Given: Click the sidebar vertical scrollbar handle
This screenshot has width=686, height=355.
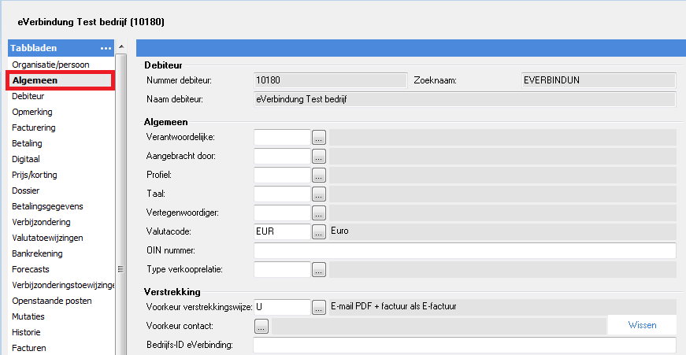Looking at the screenshot, I should point(121,269).
